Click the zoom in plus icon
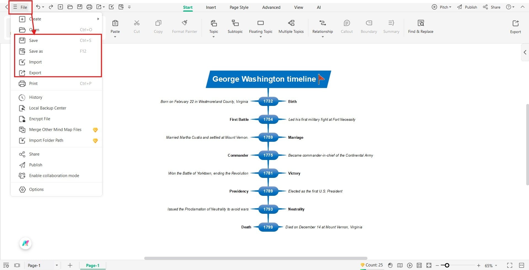The height and width of the screenshot is (270, 529). 479,265
